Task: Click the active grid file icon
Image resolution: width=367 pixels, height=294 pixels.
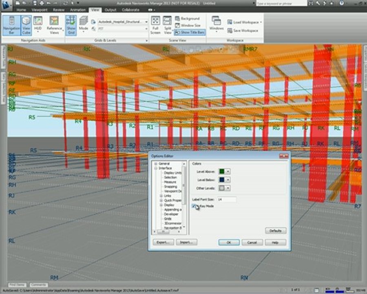Action: click(x=93, y=22)
